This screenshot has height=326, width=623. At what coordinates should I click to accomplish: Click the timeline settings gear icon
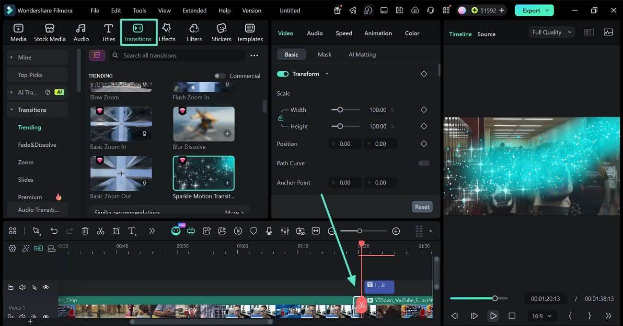(x=12, y=248)
